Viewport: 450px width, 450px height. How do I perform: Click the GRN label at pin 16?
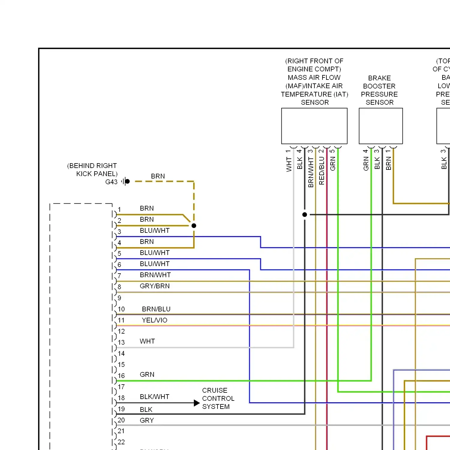147,374
